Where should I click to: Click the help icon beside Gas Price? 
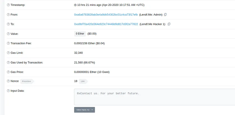(x=8, y=72)
